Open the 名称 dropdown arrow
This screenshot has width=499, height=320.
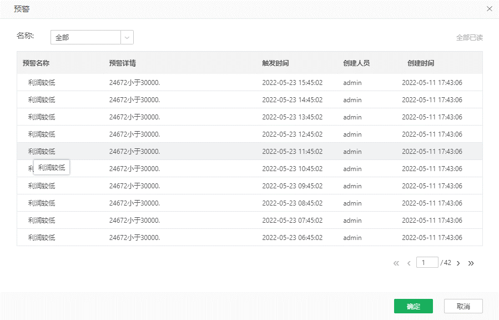click(127, 38)
